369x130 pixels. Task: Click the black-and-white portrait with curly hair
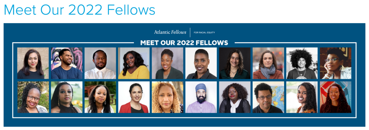pos(302,63)
